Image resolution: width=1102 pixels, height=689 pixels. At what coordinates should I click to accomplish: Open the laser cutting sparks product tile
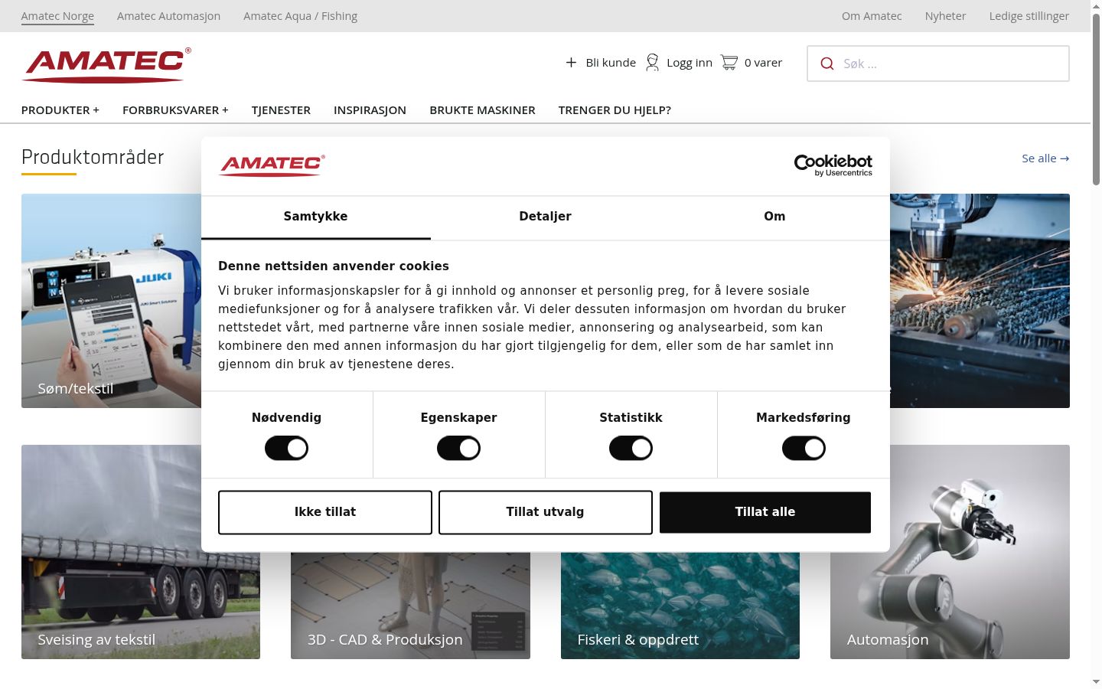(980, 301)
